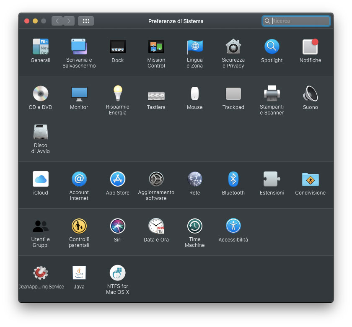The width and height of the screenshot is (352, 327).
Task: Click the back navigation arrow
Action: 57,21
